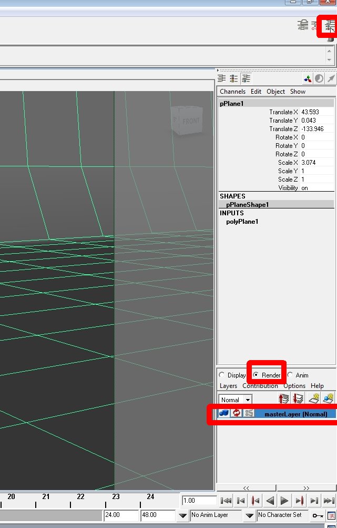Click the Translate Z value -133.946
The height and width of the screenshot is (528, 337).
317,128
